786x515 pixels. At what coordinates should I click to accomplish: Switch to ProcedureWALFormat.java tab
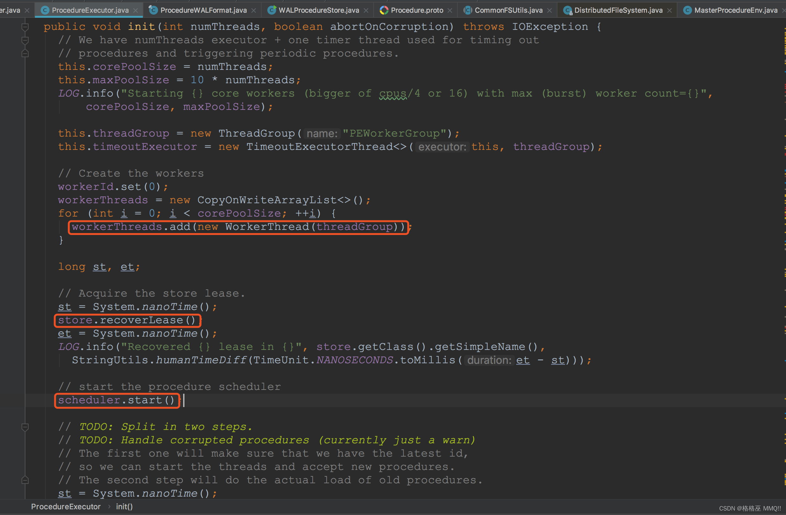tap(203, 10)
